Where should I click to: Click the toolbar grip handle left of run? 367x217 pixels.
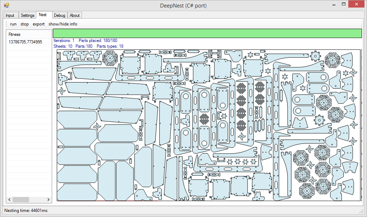click(6, 24)
